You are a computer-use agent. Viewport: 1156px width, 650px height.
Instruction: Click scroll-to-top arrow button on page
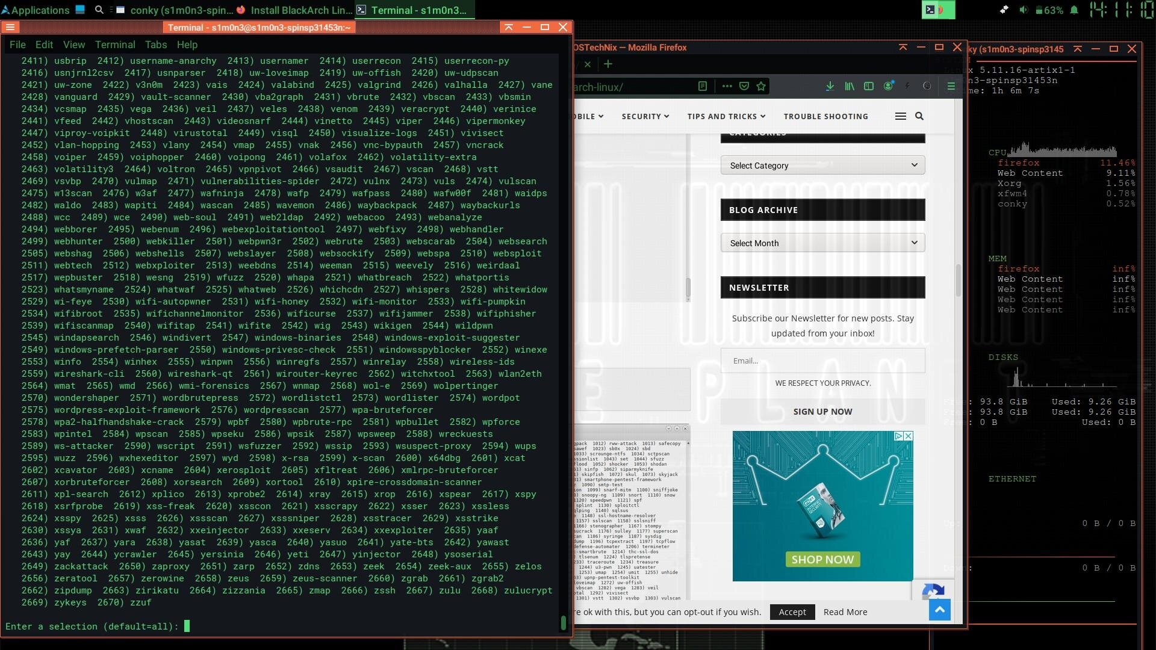[x=939, y=610]
